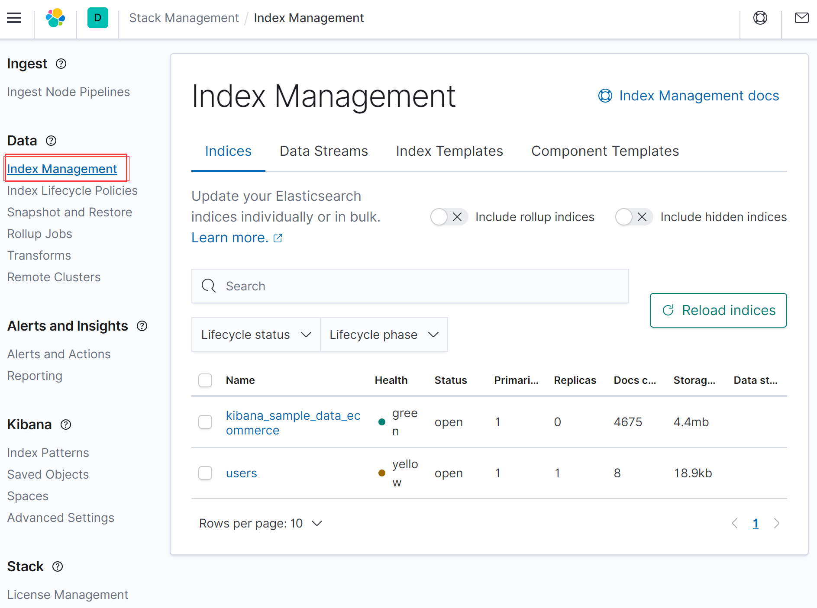Expand the Lifecycle phase filter
This screenshot has height=608, width=817.
point(384,335)
